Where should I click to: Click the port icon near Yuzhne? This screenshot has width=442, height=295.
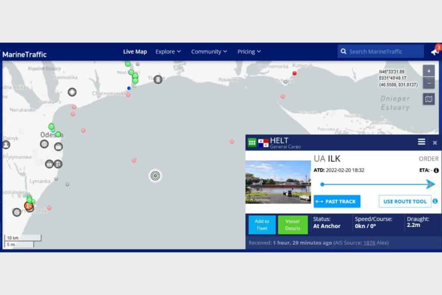(158, 79)
